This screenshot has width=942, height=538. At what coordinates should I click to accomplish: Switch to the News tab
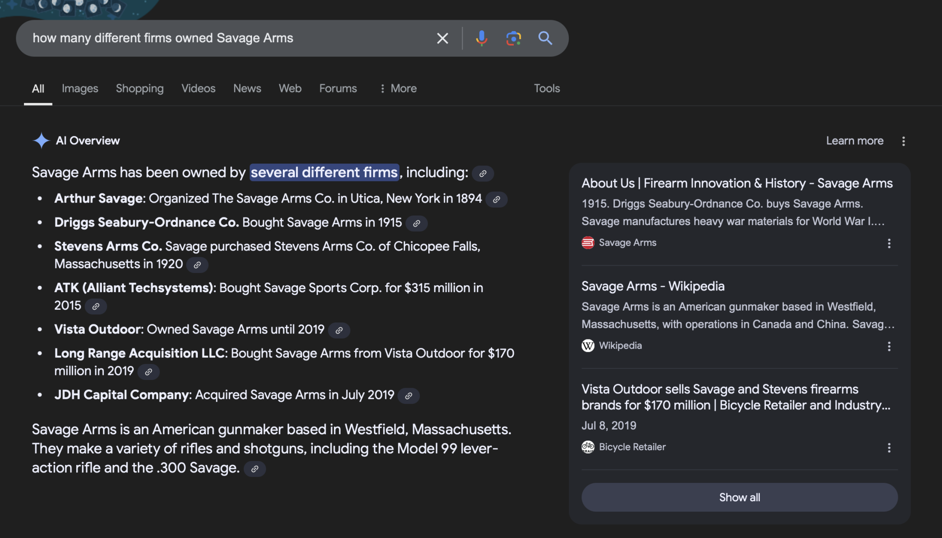(x=247, y=88)
